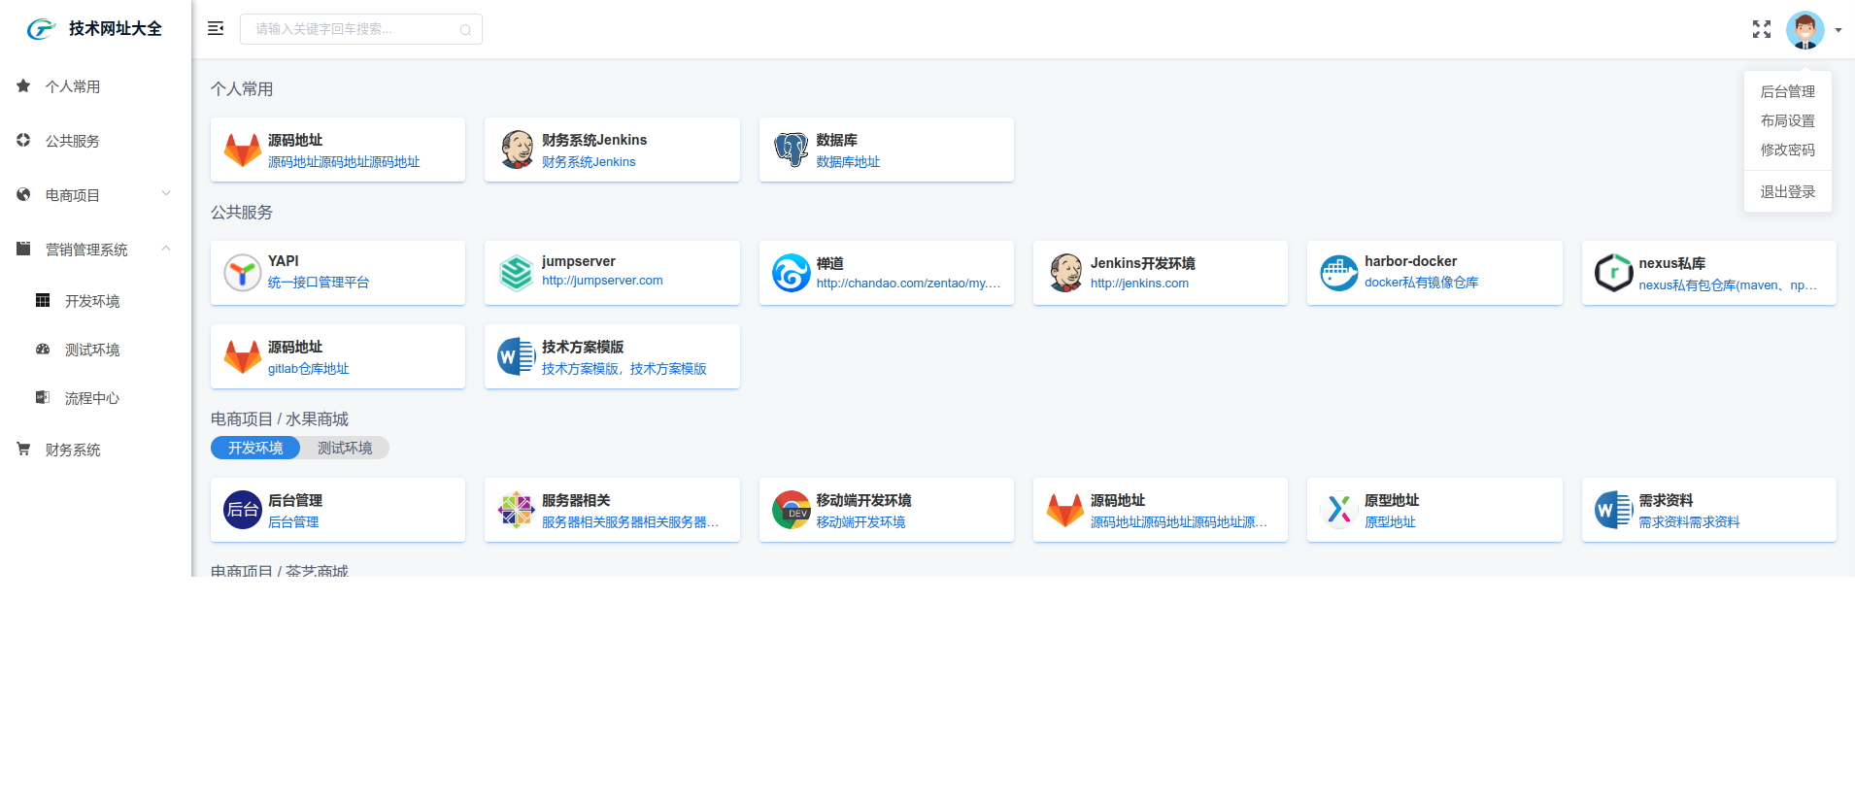Click the sidebar collapse hamburger icon
This screenshot has width=1855, height=802.
216,29
